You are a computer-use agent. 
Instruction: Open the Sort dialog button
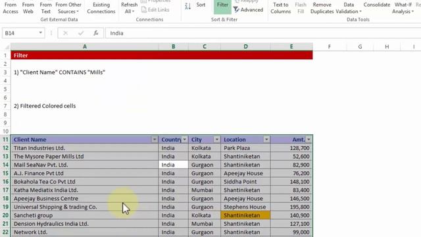[x=201, y=5]
